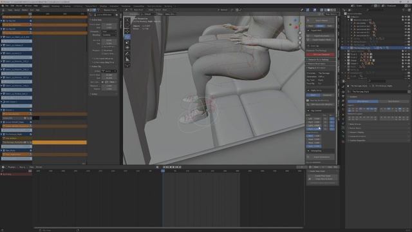Switch to the Shading workspace tab
412x232 pixels.
click(x=103, y=6)
